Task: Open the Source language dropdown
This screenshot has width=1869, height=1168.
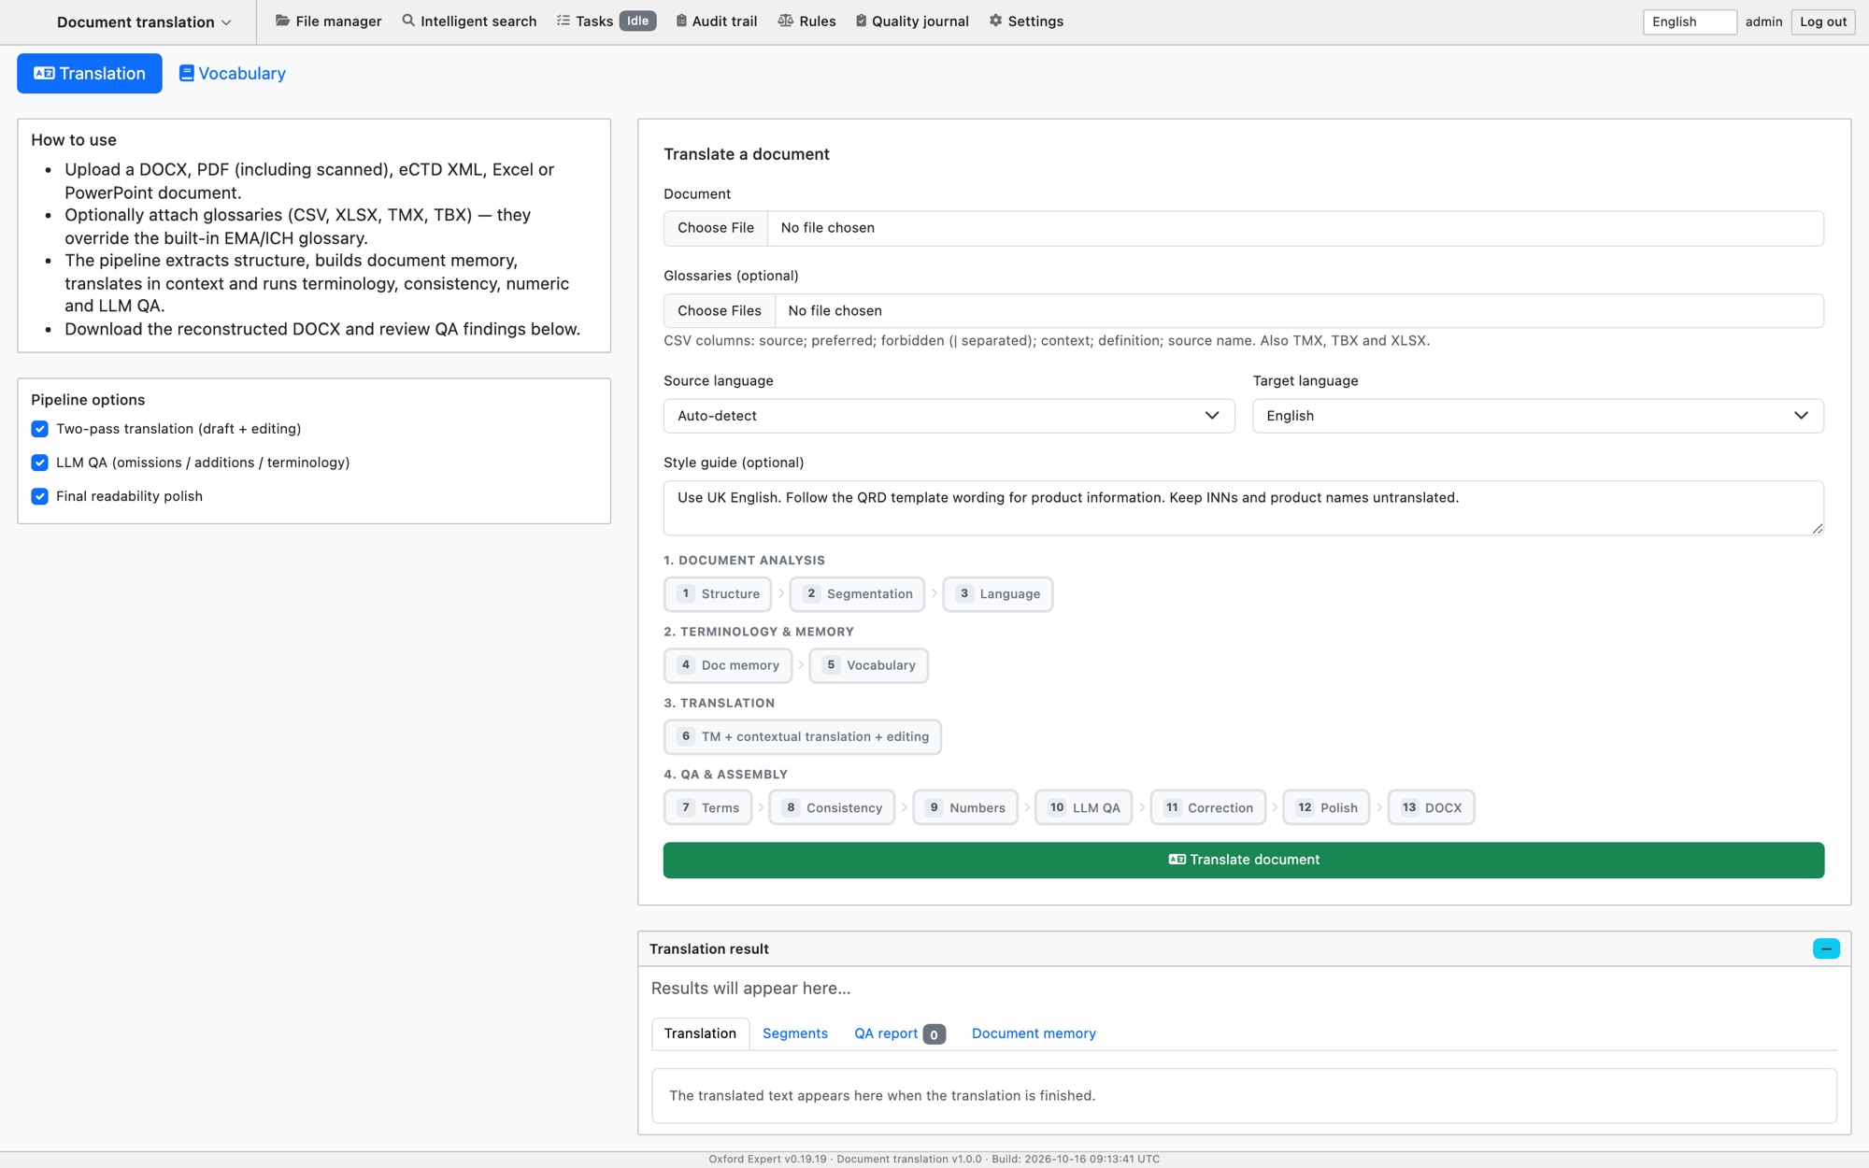Action: click(x=949, y=416)
